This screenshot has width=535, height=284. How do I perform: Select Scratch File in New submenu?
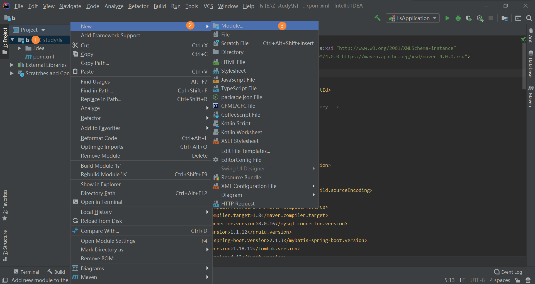coord(264,43)
